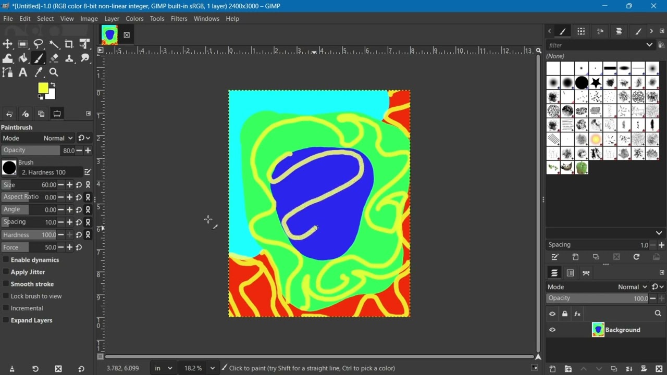
Task: Select the Paths tool
Action: point(7,72)
